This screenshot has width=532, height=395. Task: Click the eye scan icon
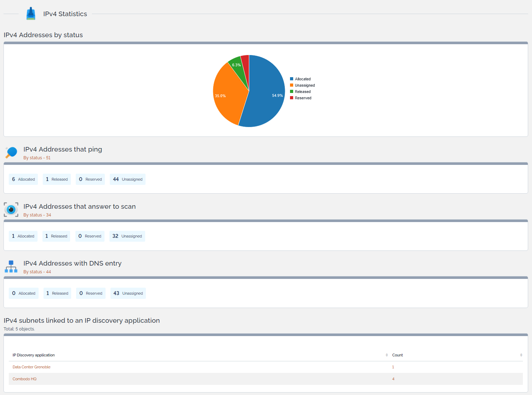[11, 210]
